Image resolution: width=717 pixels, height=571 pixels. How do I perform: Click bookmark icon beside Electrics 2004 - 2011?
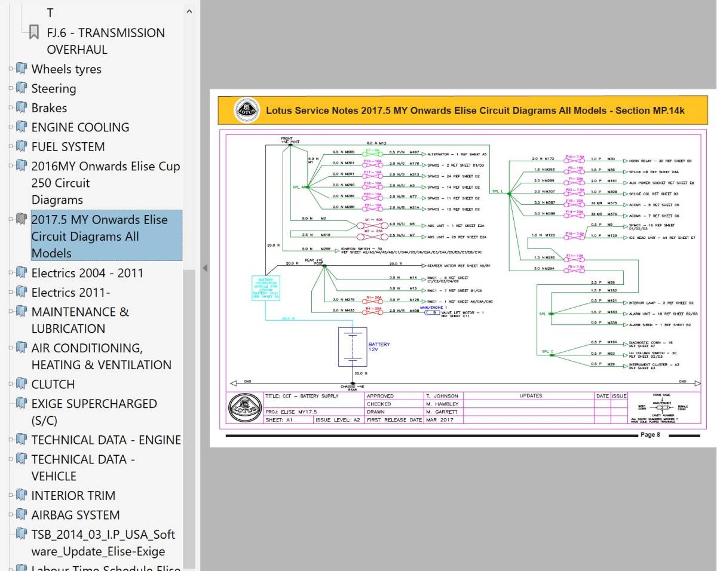22,273
